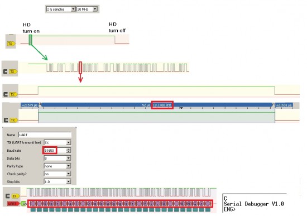Click the "Stop bits" label
This screenshot has width=307, height=216.
13,182
